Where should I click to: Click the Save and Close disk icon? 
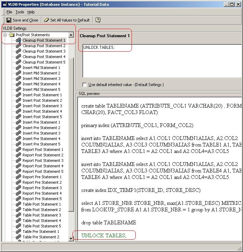[x=9, y=20]
